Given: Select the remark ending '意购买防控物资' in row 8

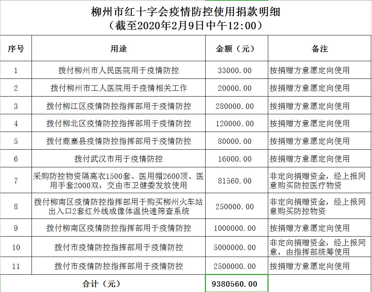Looking at the screenshot, I should click(x=320, y=206).
